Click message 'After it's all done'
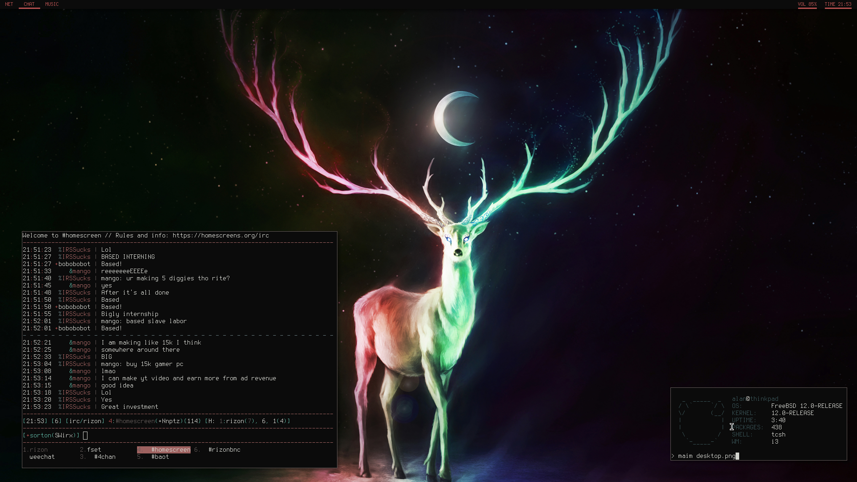857x482 pixels. pyautogui.click(x=135, y=292)
